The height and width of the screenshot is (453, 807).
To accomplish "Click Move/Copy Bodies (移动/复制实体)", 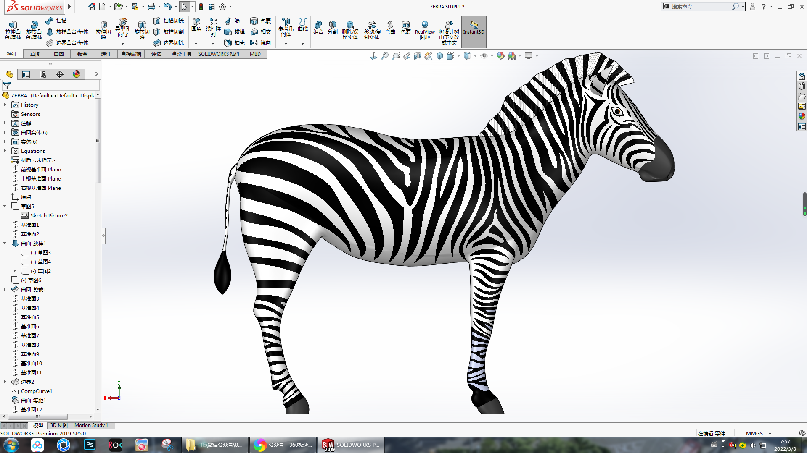I will pyautogui.click(x=372, y=30).
